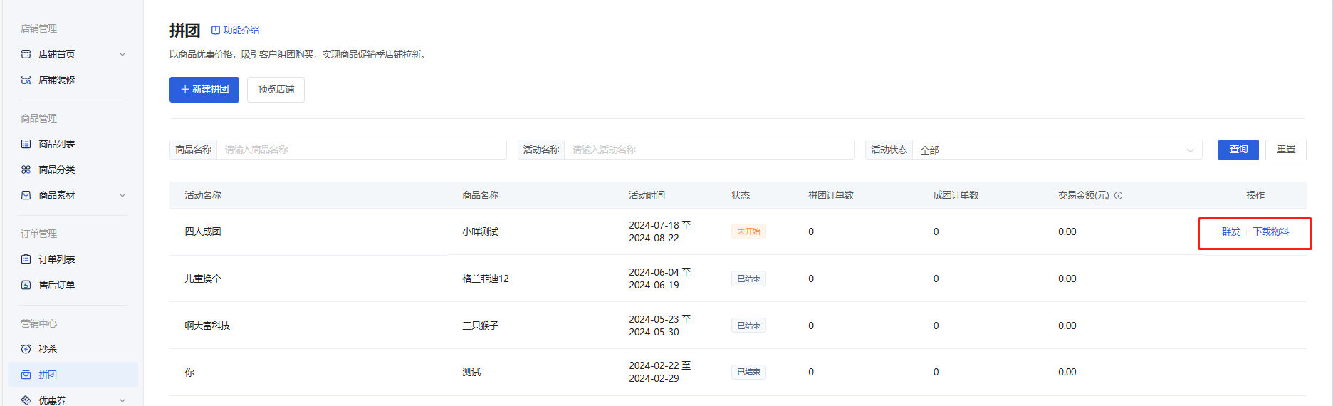The height and width of the screenshot is (406, 1333).
Task: Click the 售后订单 sidebar icon
Action: (26, 285)
